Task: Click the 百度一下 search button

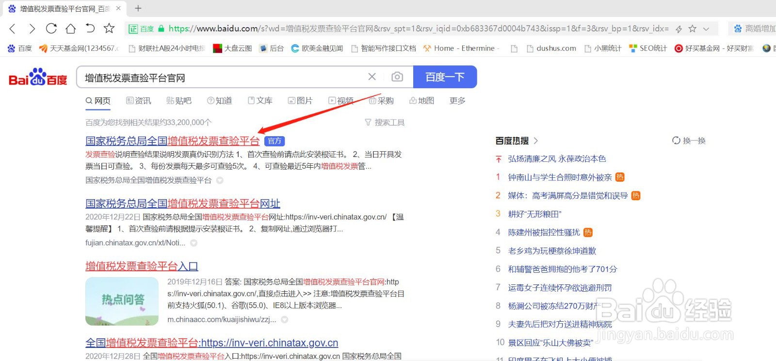Action: [x=445, y=77]
